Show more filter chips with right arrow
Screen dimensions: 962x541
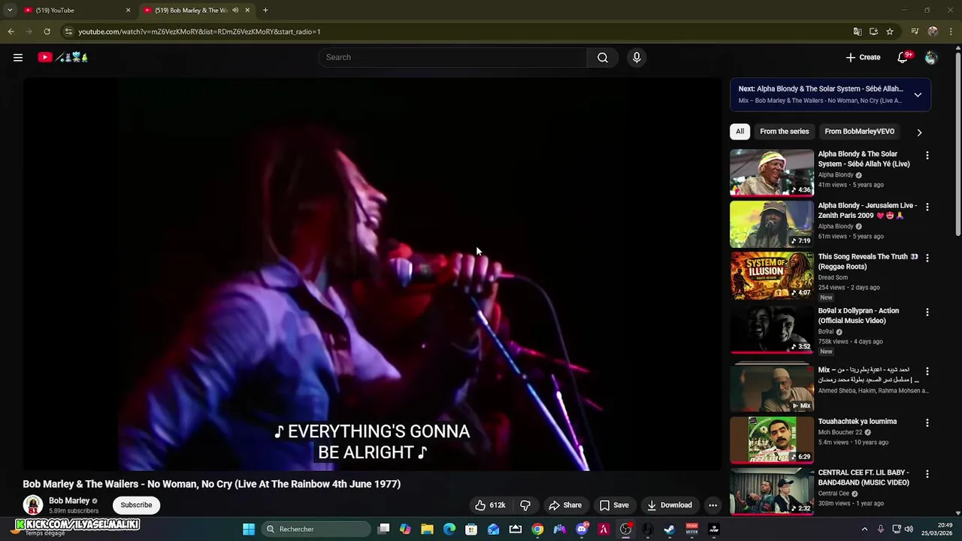[x=919, y=132]
